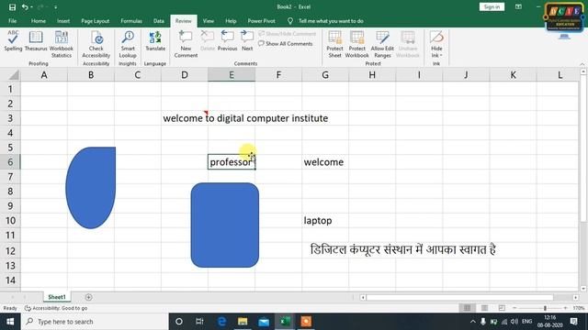Viewport: 588px width, 330px height.
Task: Click Protect Workbook
Action: click(356, 44)
